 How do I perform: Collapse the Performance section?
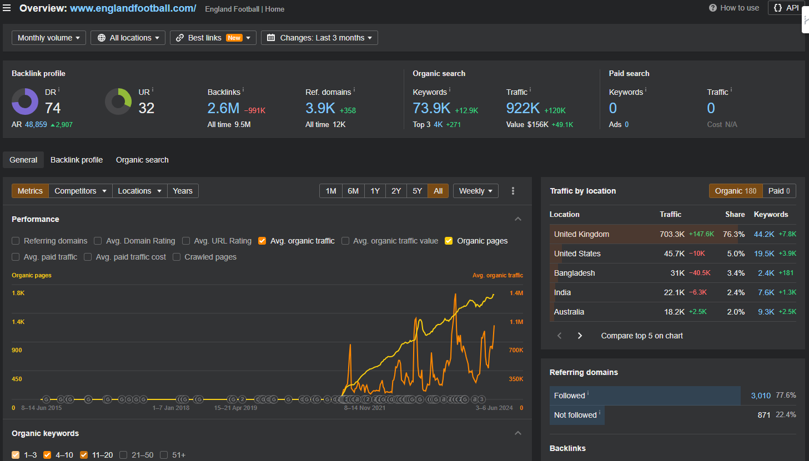pyautogui.click(x=518, y=219)
